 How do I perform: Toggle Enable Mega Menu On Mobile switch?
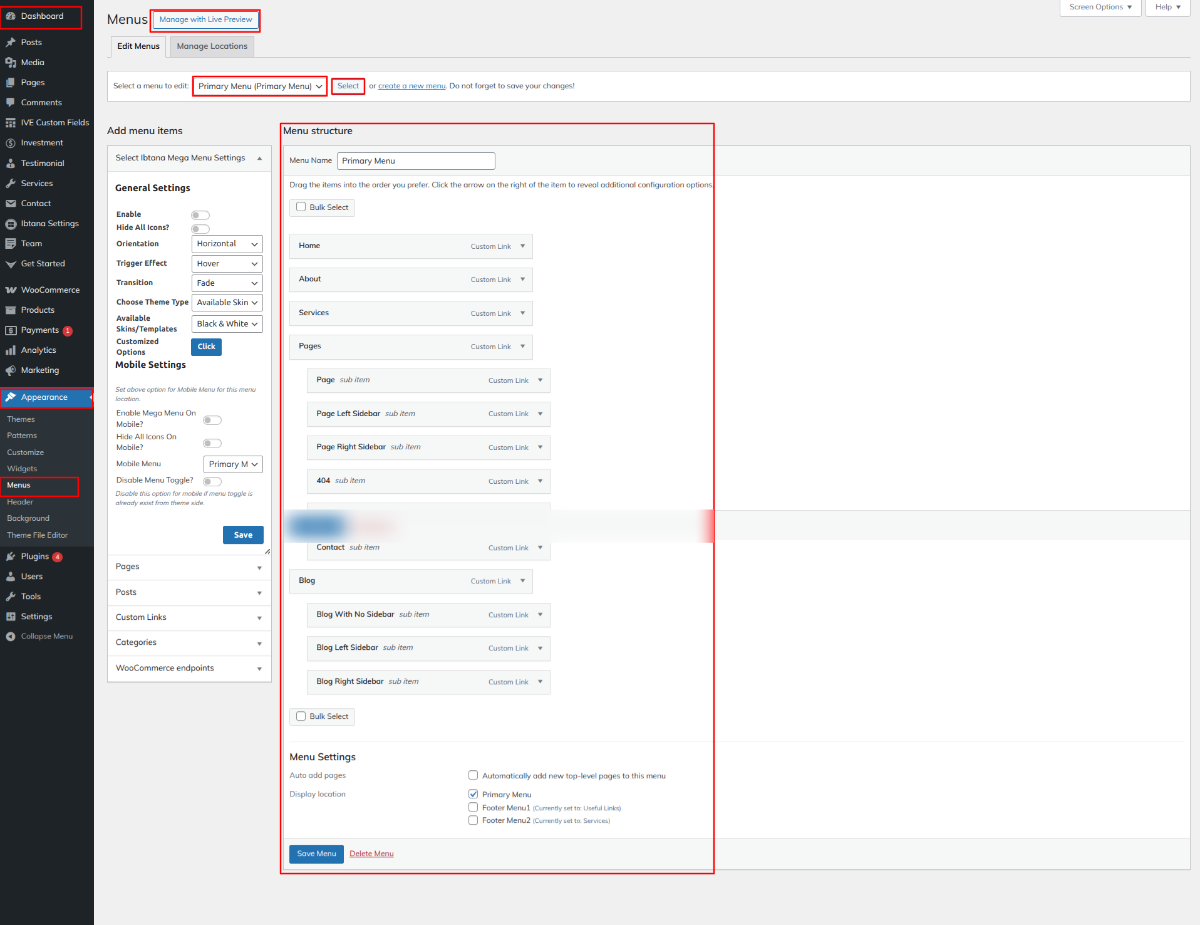[x=212, y=420]
